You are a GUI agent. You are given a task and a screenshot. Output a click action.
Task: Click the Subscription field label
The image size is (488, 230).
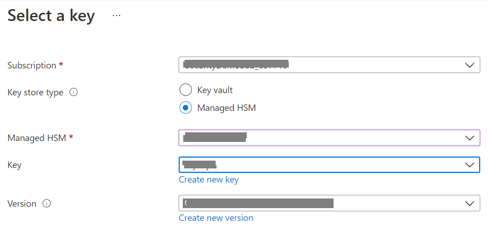pyautogui.click(x=32, y=65)
